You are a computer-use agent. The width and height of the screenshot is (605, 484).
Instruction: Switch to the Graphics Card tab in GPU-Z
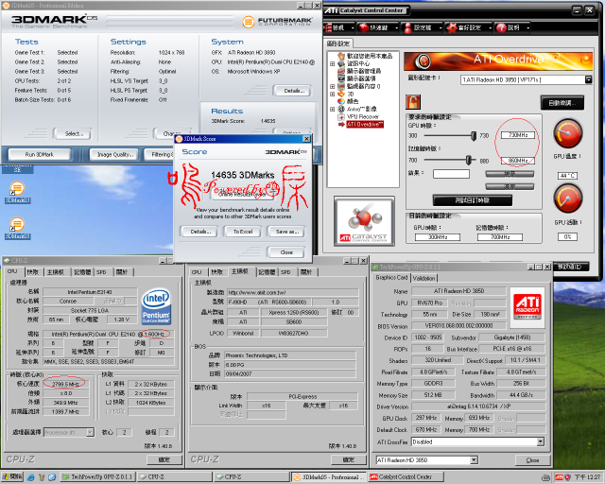point(391,278)
